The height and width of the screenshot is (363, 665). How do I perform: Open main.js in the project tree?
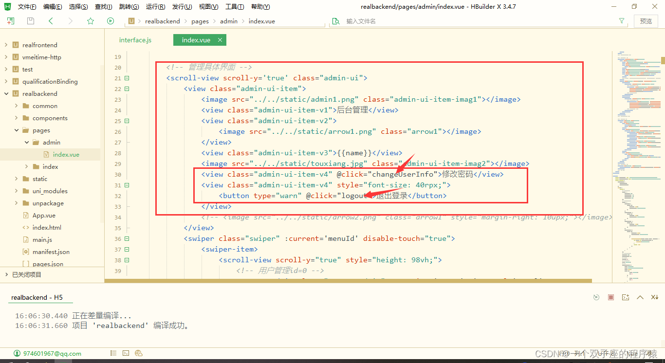coord(42,239)
